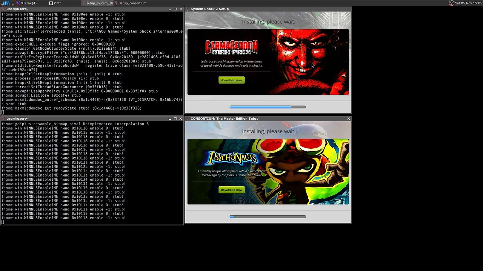Click the 'LsaClose (0xcafe) stub' line
483x271 pixels.
41,96
